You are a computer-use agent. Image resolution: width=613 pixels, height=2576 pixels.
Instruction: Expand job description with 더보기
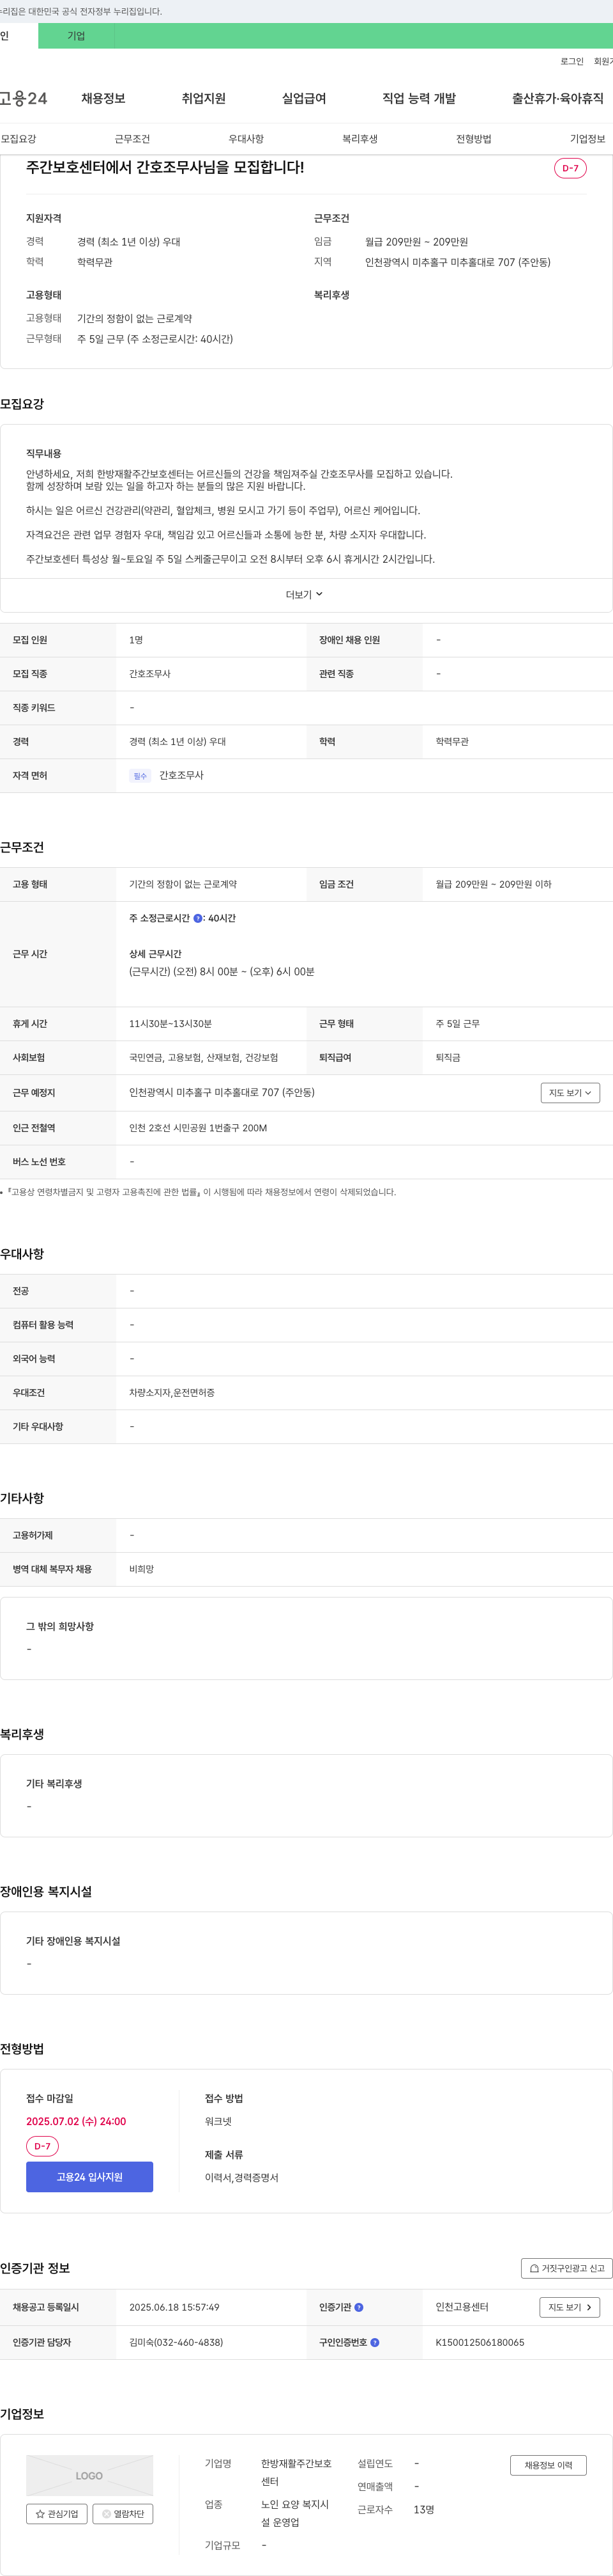305,595
